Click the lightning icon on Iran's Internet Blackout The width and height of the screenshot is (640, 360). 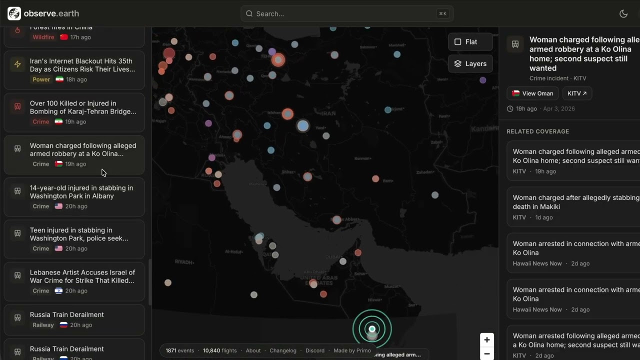[17, 64]
